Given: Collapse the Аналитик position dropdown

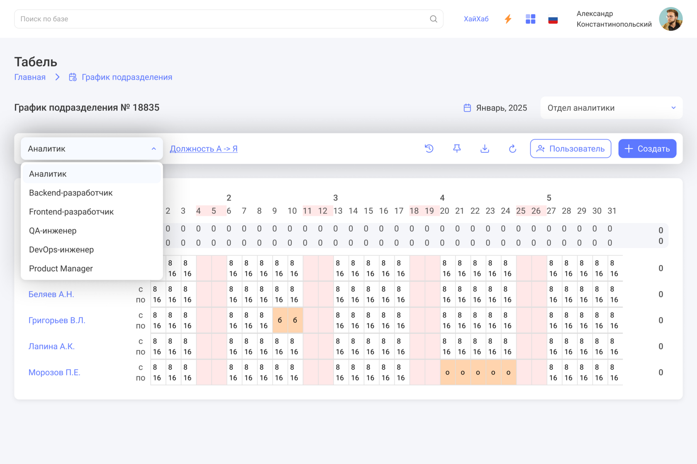Looking at the screenshot, I should pyautogui.click(x=92, y=149).
